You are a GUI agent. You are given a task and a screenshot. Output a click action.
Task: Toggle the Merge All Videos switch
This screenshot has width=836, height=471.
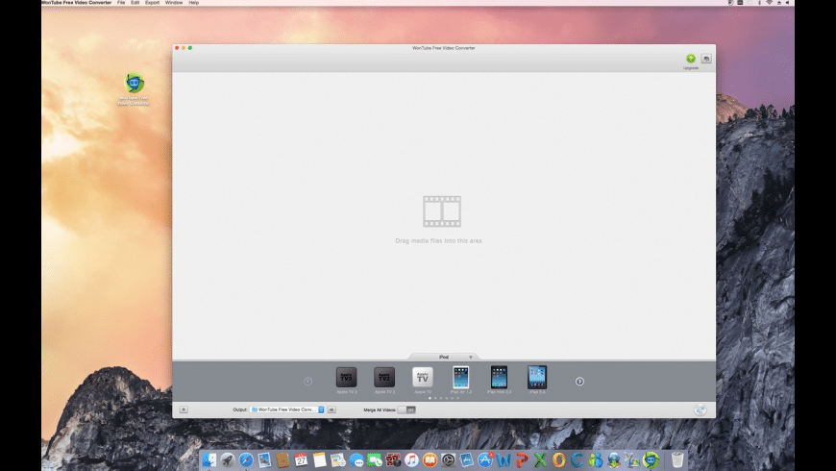pos(406,409)
